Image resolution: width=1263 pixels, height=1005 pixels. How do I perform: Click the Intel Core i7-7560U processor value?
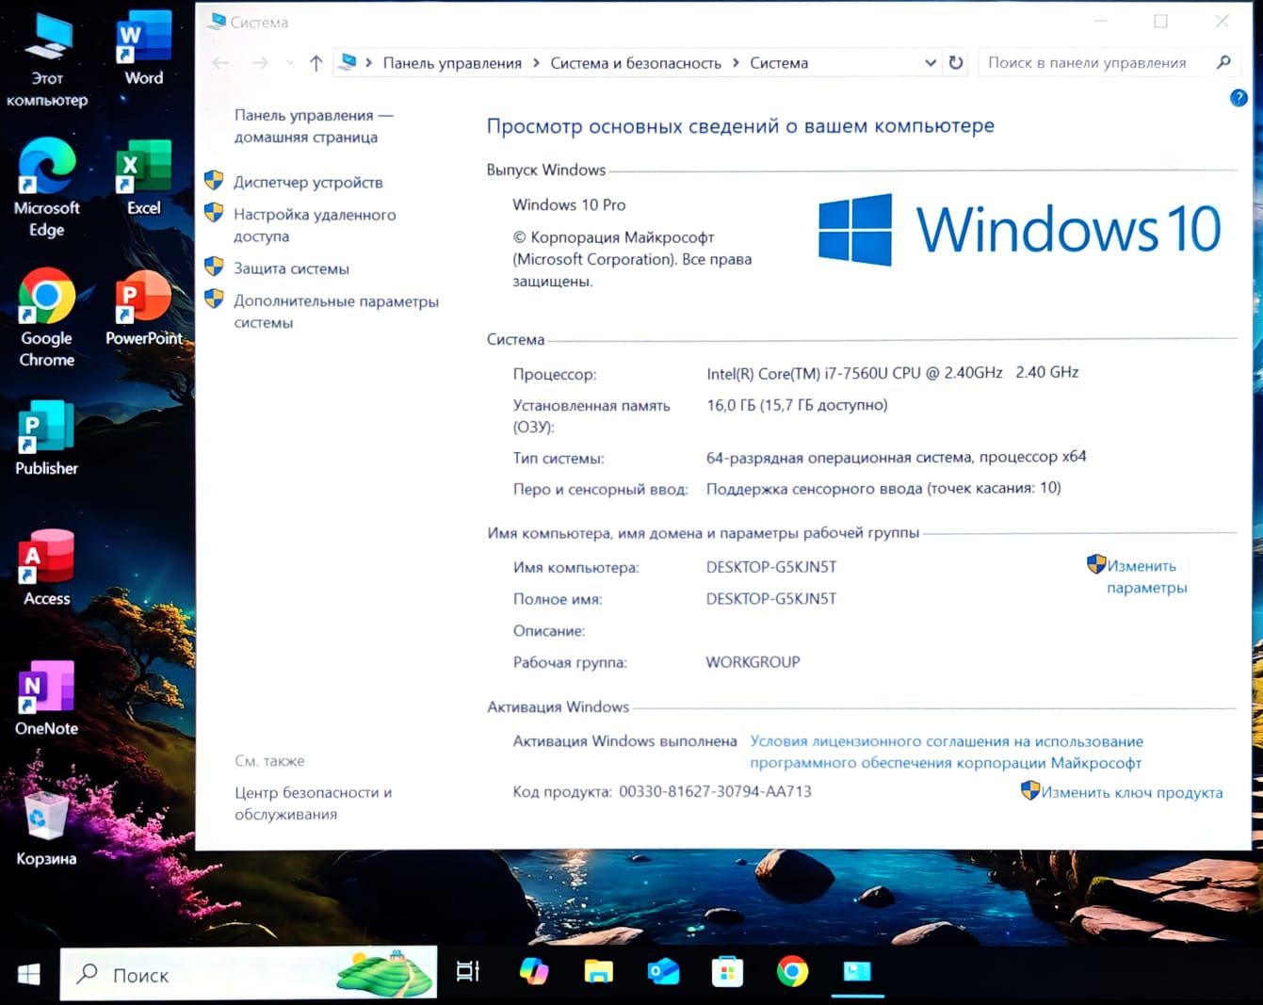point(892,373)
